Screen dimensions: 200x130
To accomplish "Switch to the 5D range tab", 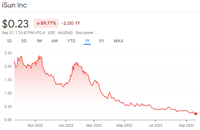I will pos(24,41).
